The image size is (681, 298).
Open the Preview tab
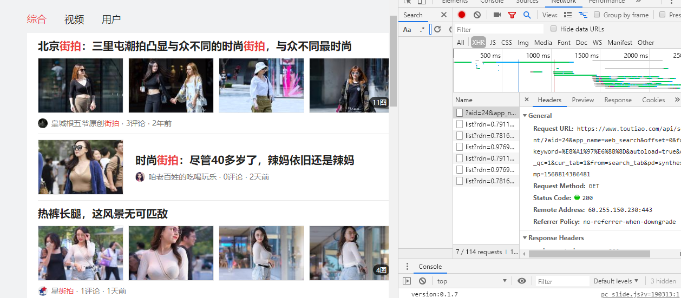tap(583, 100)
